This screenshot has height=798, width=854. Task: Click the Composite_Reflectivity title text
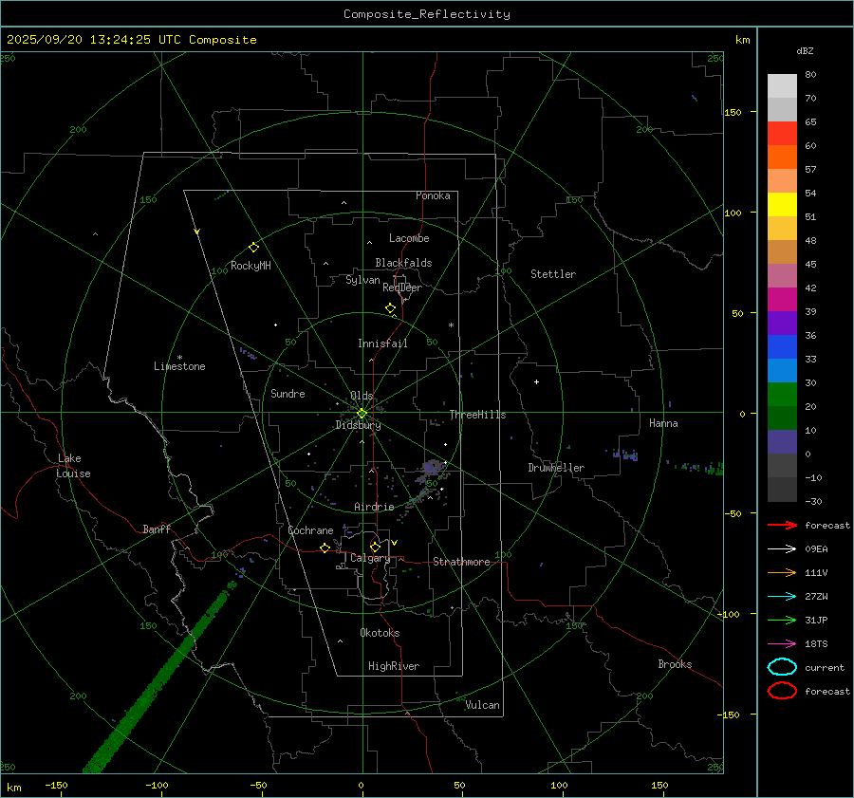pyautogui.click(x=426, y=14)
